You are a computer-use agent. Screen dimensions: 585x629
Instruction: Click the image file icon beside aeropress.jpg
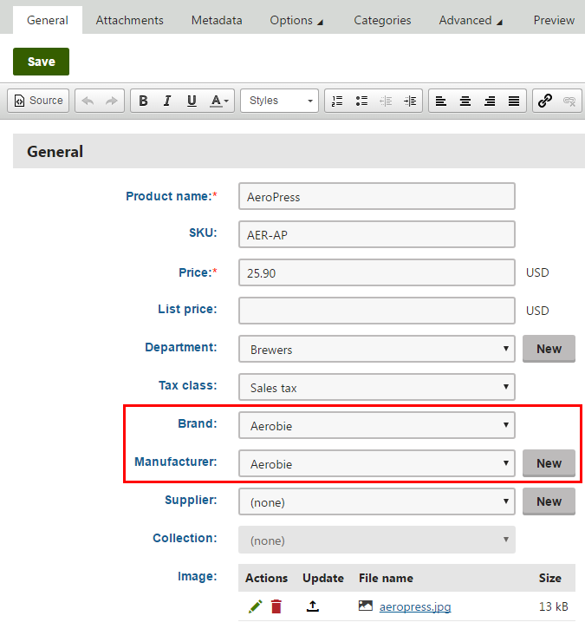point(366,606)
